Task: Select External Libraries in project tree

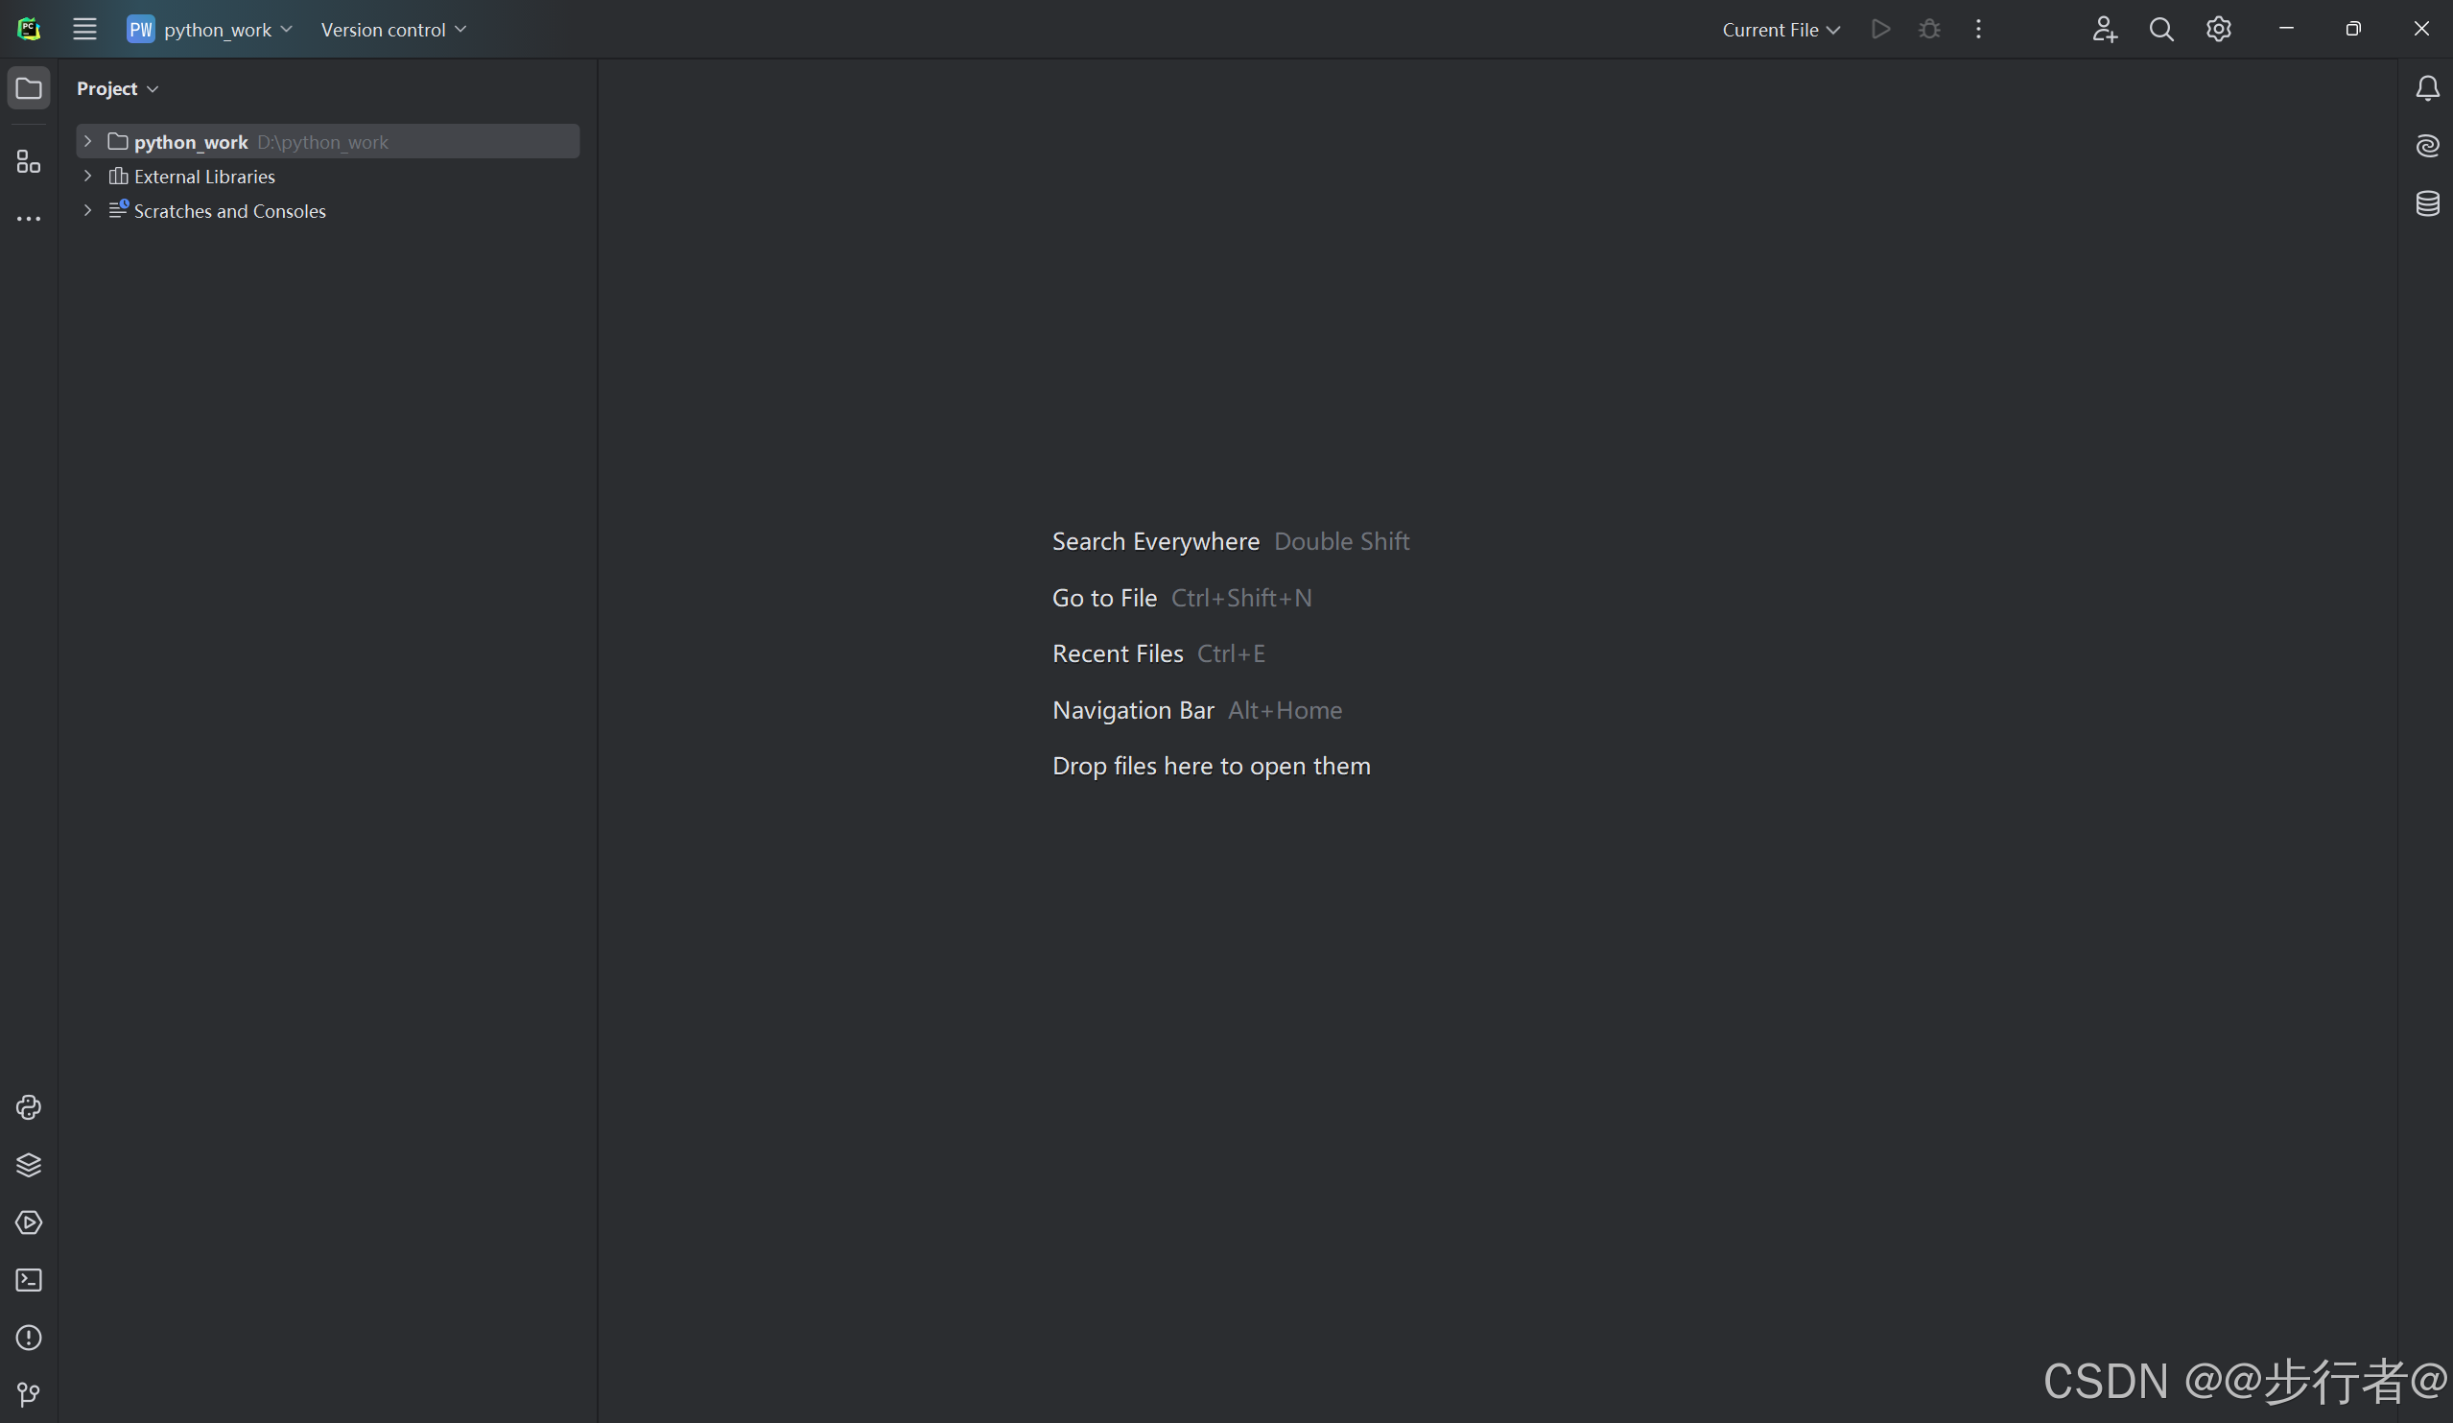Action: point(204,177)
